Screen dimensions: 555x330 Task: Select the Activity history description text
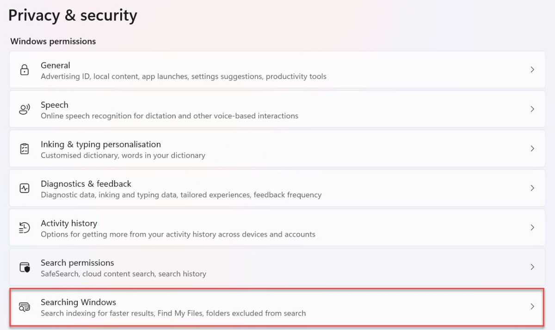tap(178, 234)
